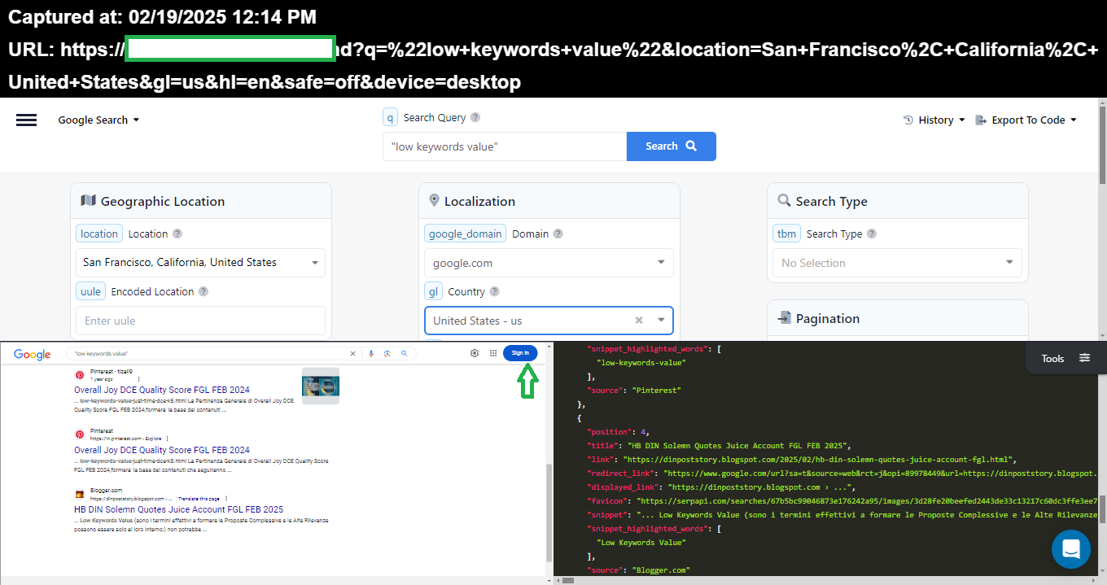Image resolution: width=1107 pixels, height=585 pixels.
Task: Click the JSON "source": "Pinterest" line
Action: [633, 390]
